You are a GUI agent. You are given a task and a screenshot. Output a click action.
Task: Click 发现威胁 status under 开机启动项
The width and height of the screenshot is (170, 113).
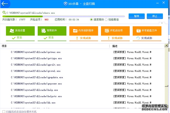[x=117, y=38]
